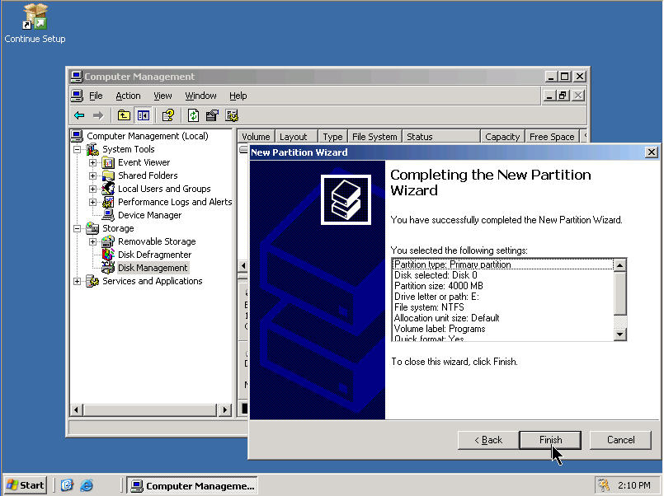Click the console menu icon left of File

click(77, 96)
